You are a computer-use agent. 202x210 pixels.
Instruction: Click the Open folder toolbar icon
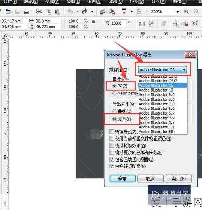tap(8, 12)
